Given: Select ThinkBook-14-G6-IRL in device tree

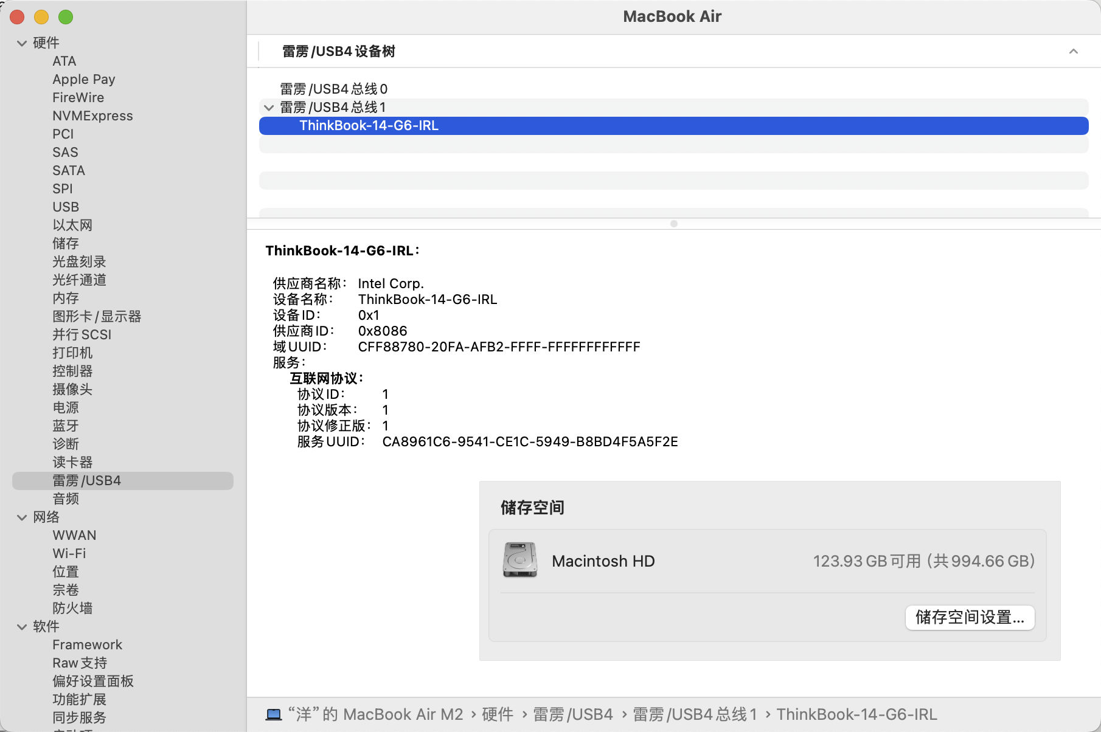Looking at the screenshot, I should 673,126.
